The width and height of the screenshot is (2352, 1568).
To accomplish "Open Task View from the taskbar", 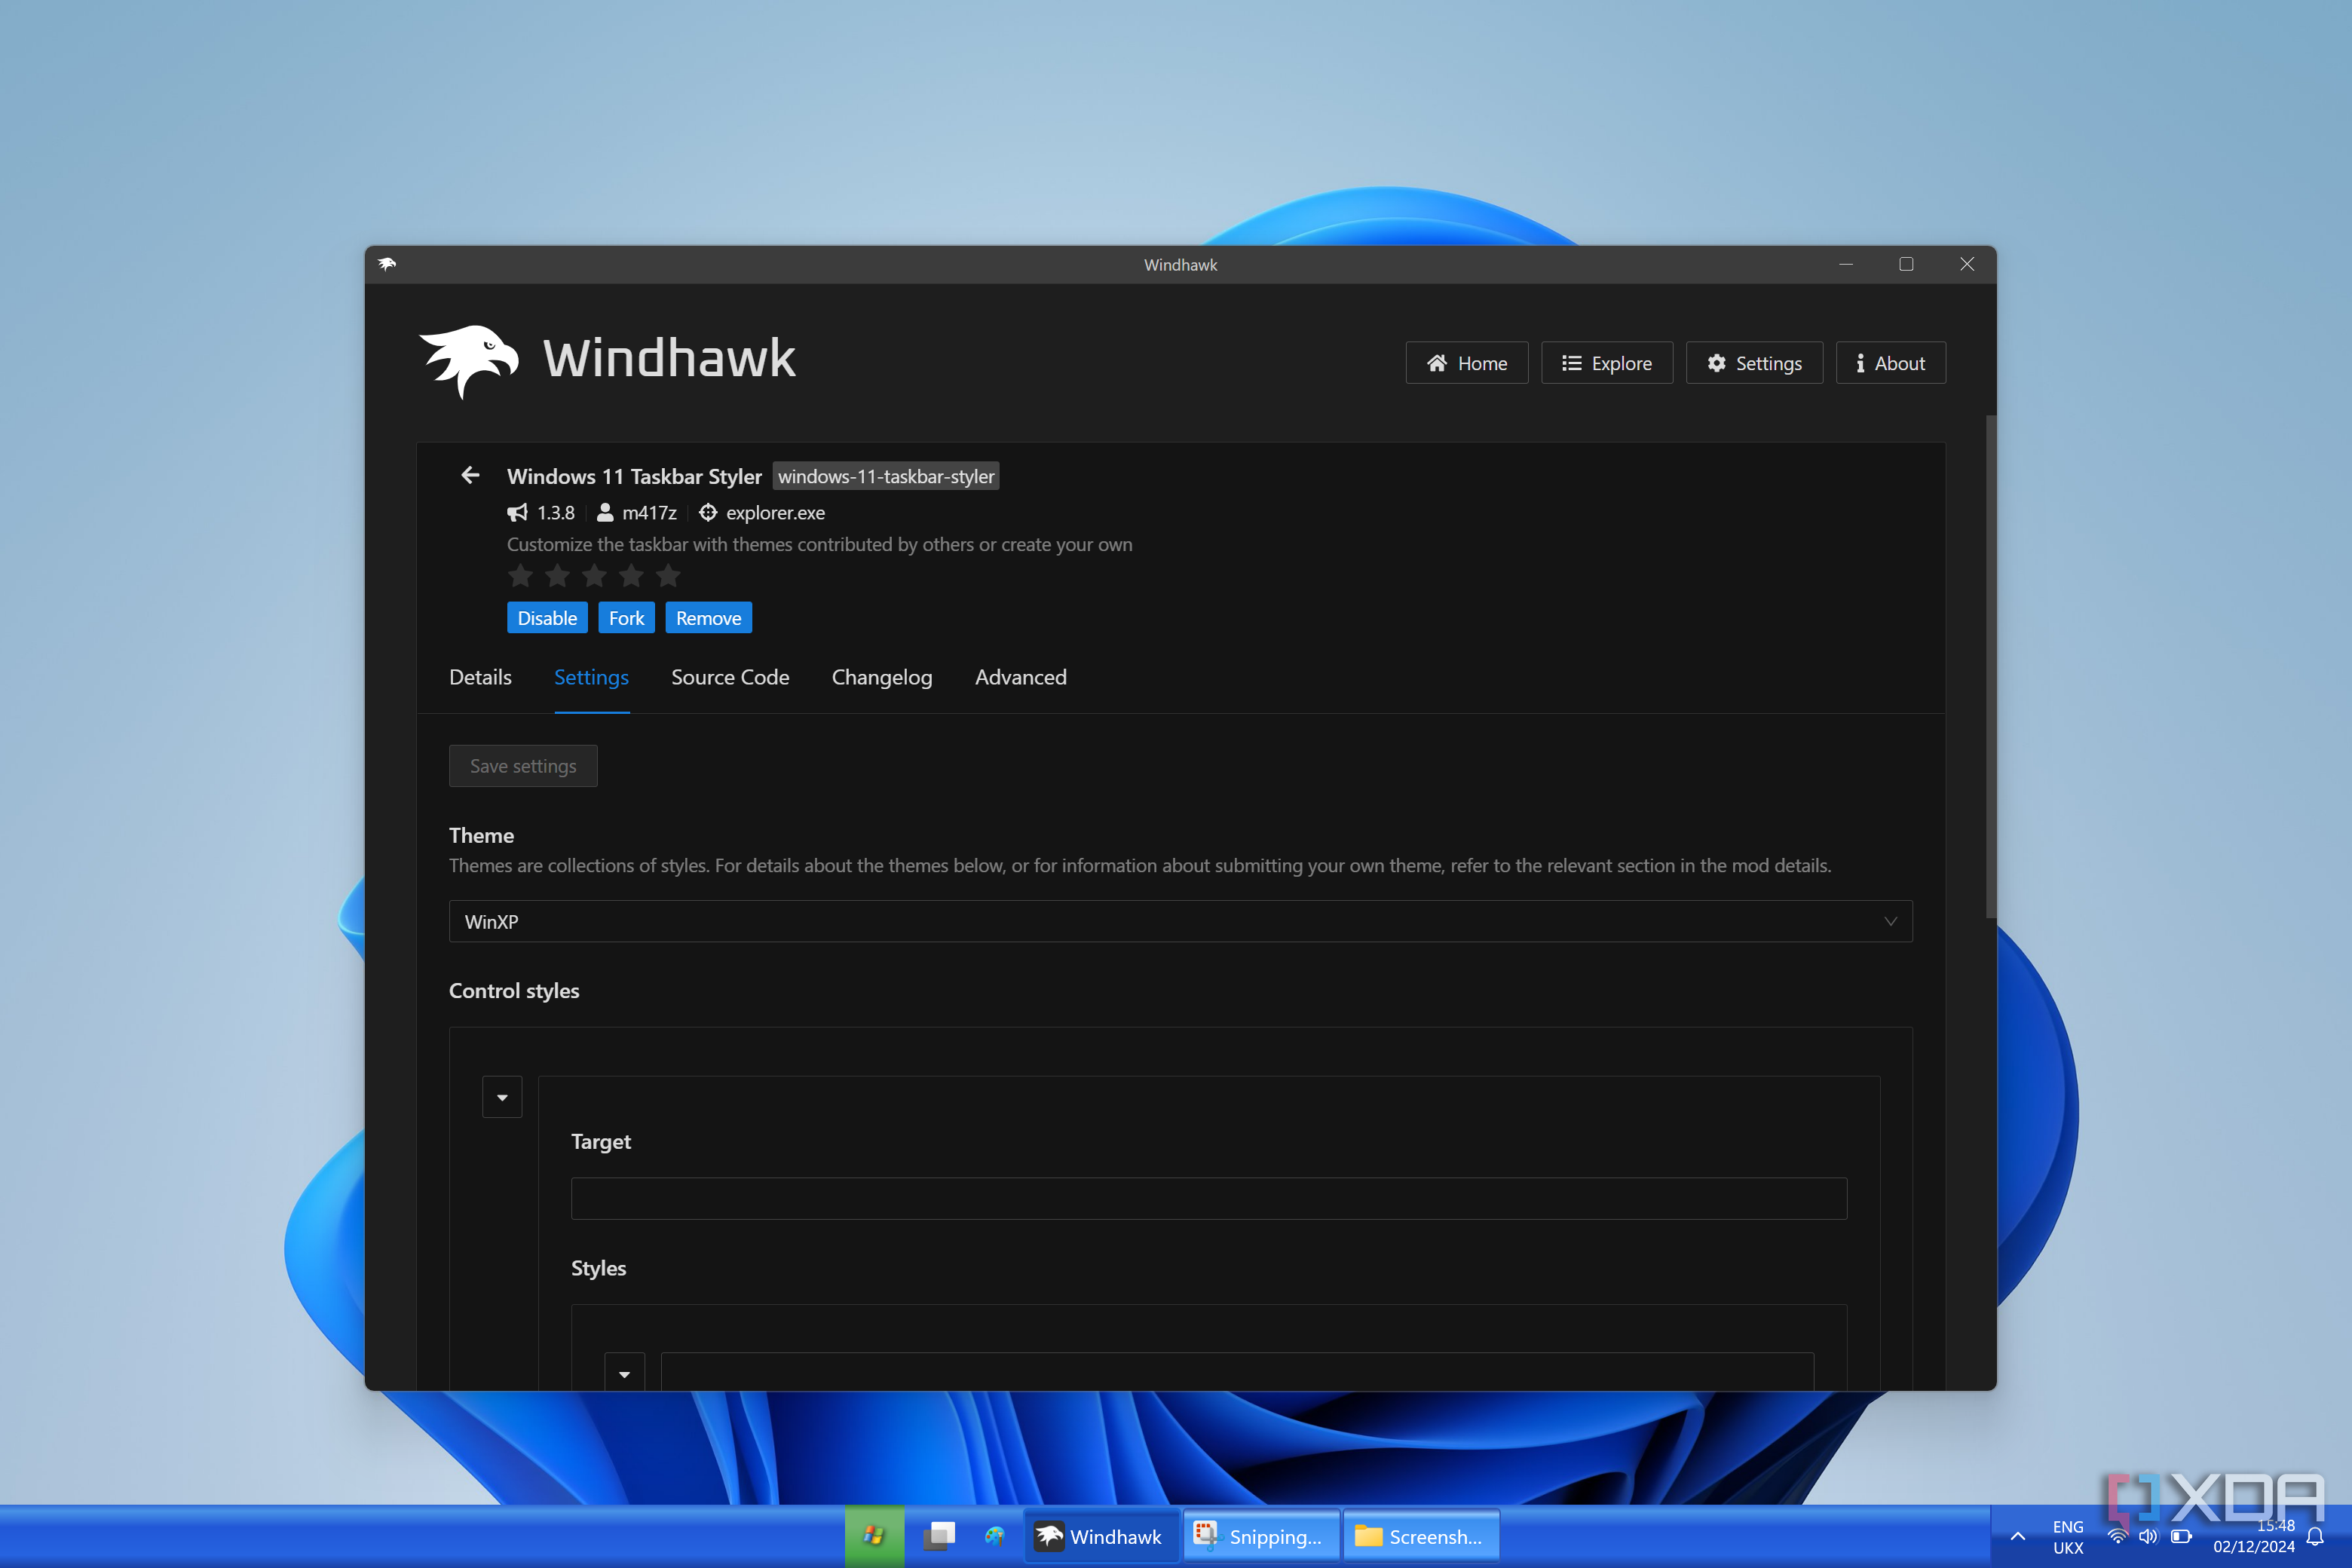I will [x=938, y=1536].
